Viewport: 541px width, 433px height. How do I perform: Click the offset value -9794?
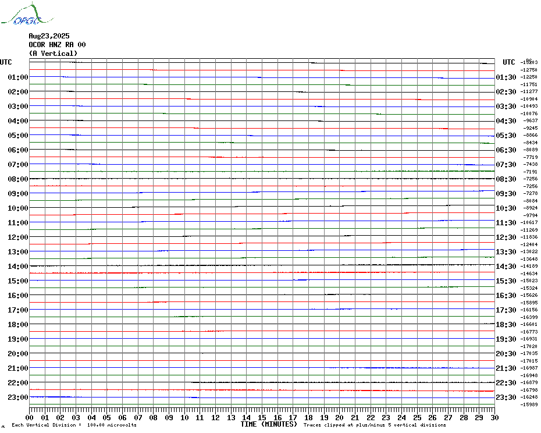point(531,215)
